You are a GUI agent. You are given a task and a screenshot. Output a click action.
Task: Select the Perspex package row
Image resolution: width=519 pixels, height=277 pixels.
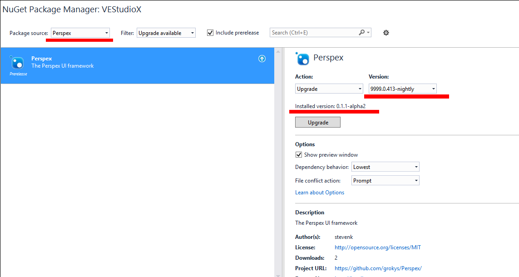[138, 65]
